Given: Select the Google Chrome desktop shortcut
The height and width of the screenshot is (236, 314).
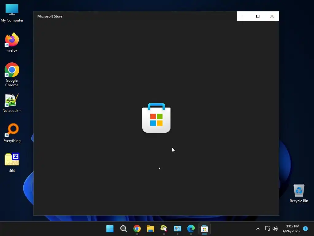Looking at the screenshot, I should coord(12,75).
